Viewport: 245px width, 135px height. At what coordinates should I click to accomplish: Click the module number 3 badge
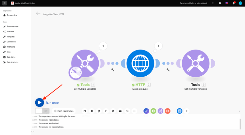204,85
